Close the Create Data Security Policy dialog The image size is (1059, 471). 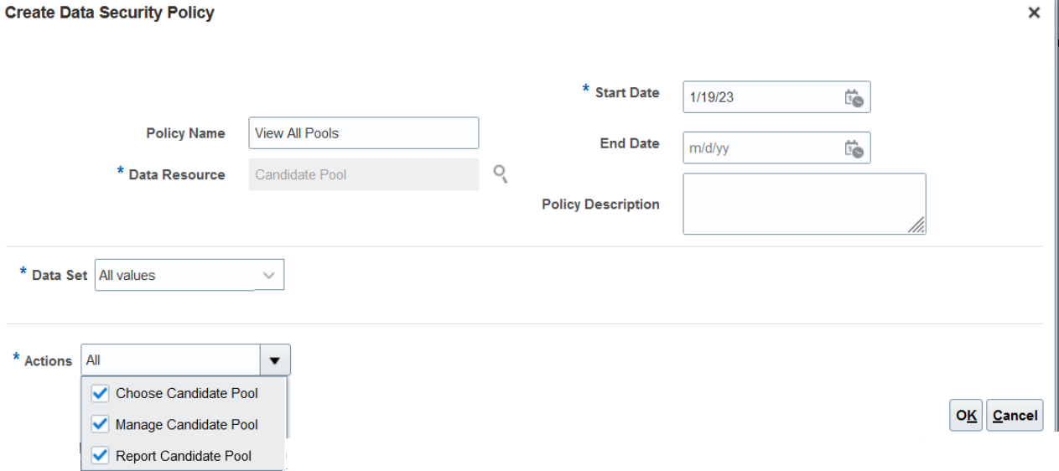click(1034, 13)
